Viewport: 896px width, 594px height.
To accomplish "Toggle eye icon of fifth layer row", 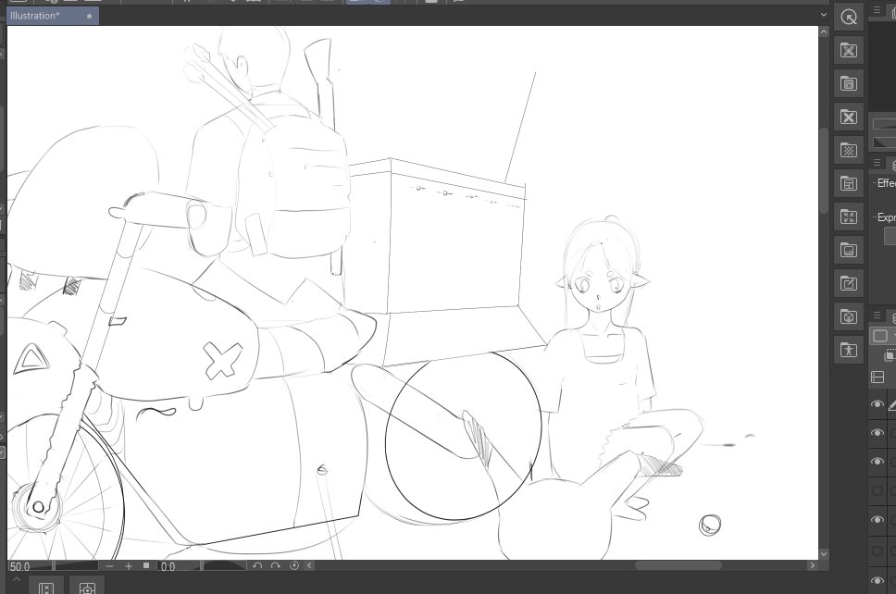I will click(877, 520).
